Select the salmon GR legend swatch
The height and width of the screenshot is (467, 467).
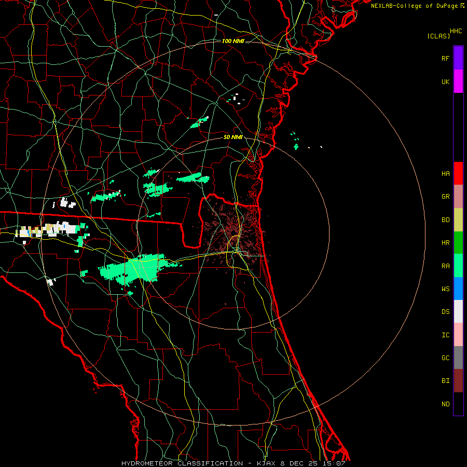(x=458, y=197)
